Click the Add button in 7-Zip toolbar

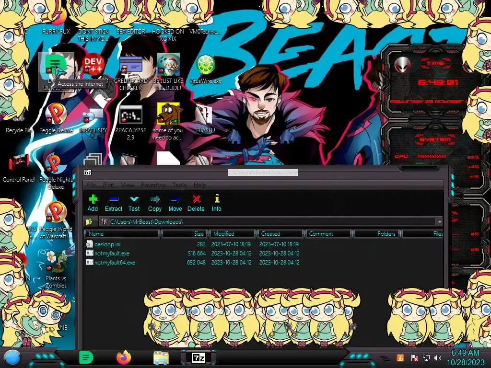[x=93, y=203]
